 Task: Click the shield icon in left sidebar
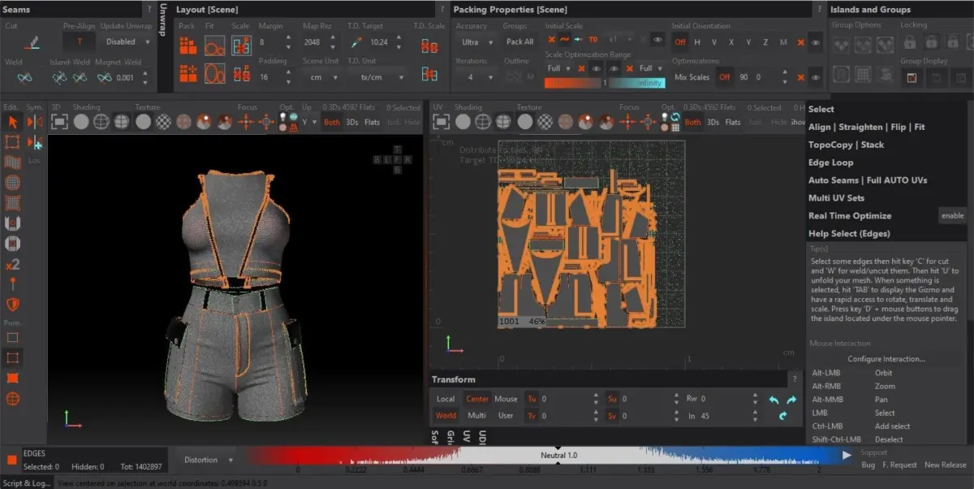click(x=12, y=305)
